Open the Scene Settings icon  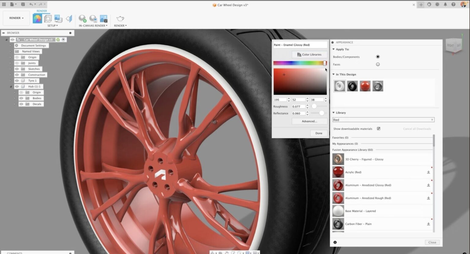pyautogui.click(x=48, y=19)
